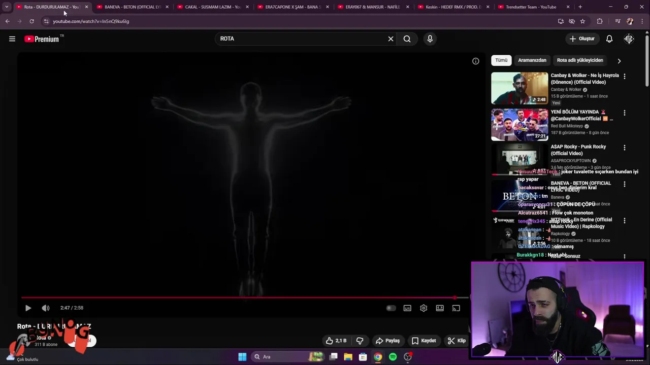Show more filter chips arrow
Image resolution: width=650 pixels, height=365 pixels.
click(x=619, y=61)
